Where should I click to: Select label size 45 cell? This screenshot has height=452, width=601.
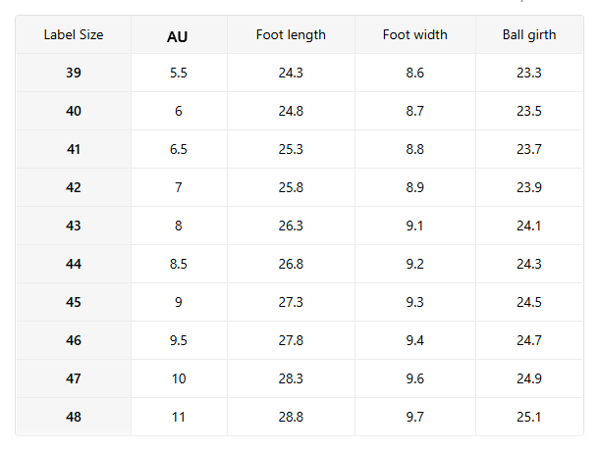coord(74,302)
